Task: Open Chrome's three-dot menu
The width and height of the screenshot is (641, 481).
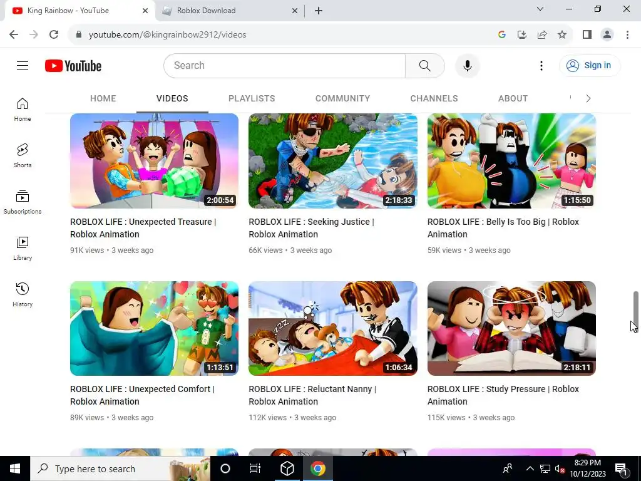Action: (627, 34)
